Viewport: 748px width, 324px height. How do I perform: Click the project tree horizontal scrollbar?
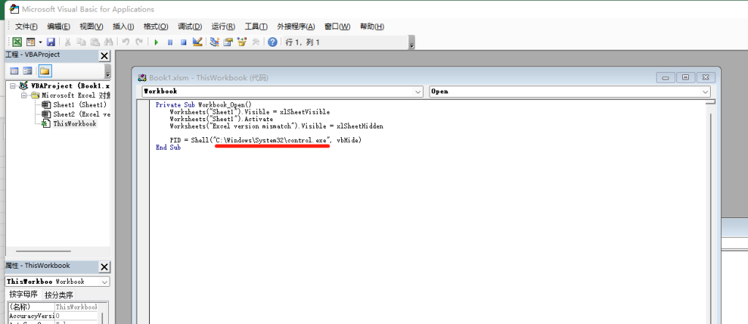(x=43, y=251)
